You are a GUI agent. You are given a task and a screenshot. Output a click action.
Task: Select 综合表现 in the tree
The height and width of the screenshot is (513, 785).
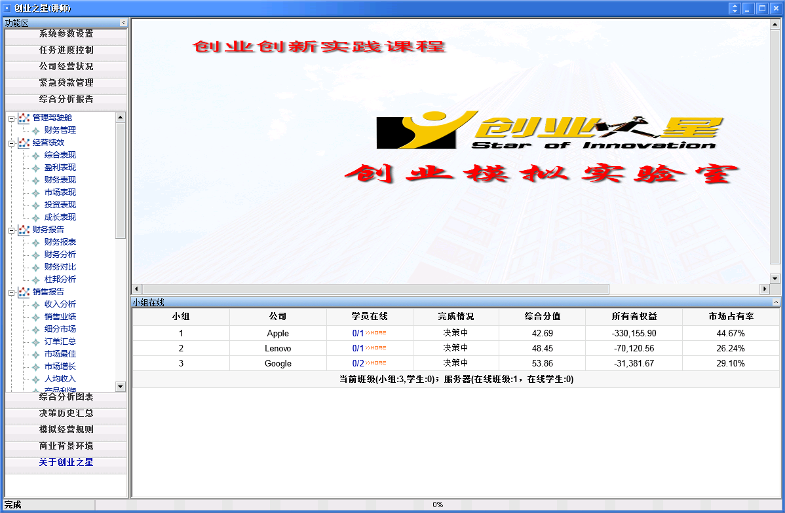tap(60, 155)
